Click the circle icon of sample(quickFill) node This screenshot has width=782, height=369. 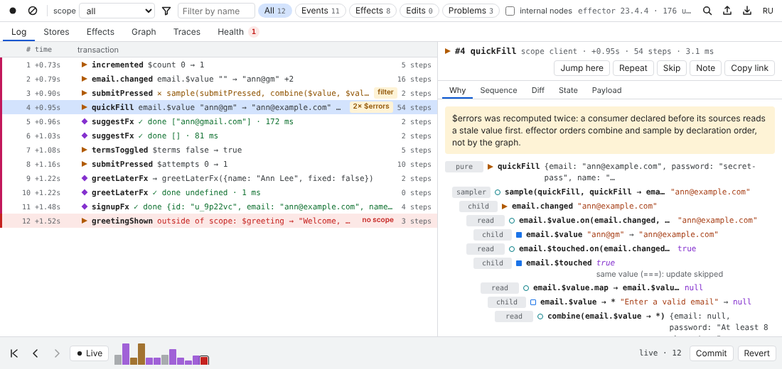pos(497,192)
